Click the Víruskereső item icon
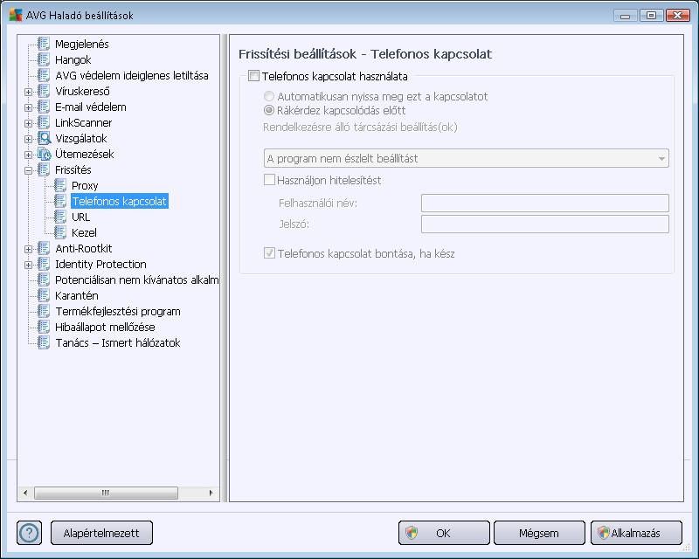 [x=44, y=91]
